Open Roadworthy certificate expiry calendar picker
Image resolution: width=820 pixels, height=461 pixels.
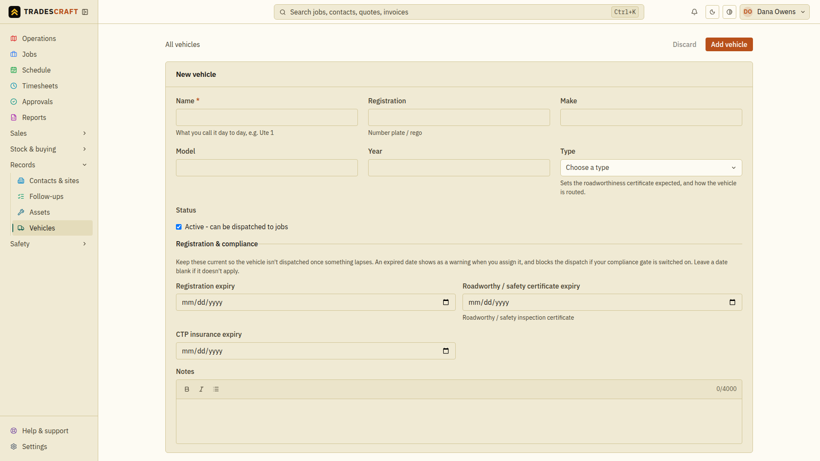click(x=732, y=302)
